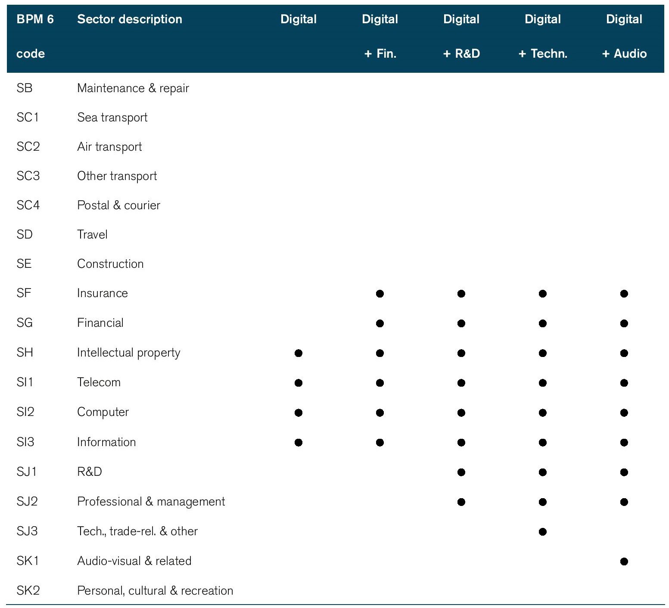Click the Information dot under Digital + Fin.
The width and height of the screenshot is (669, 608).
380,442
